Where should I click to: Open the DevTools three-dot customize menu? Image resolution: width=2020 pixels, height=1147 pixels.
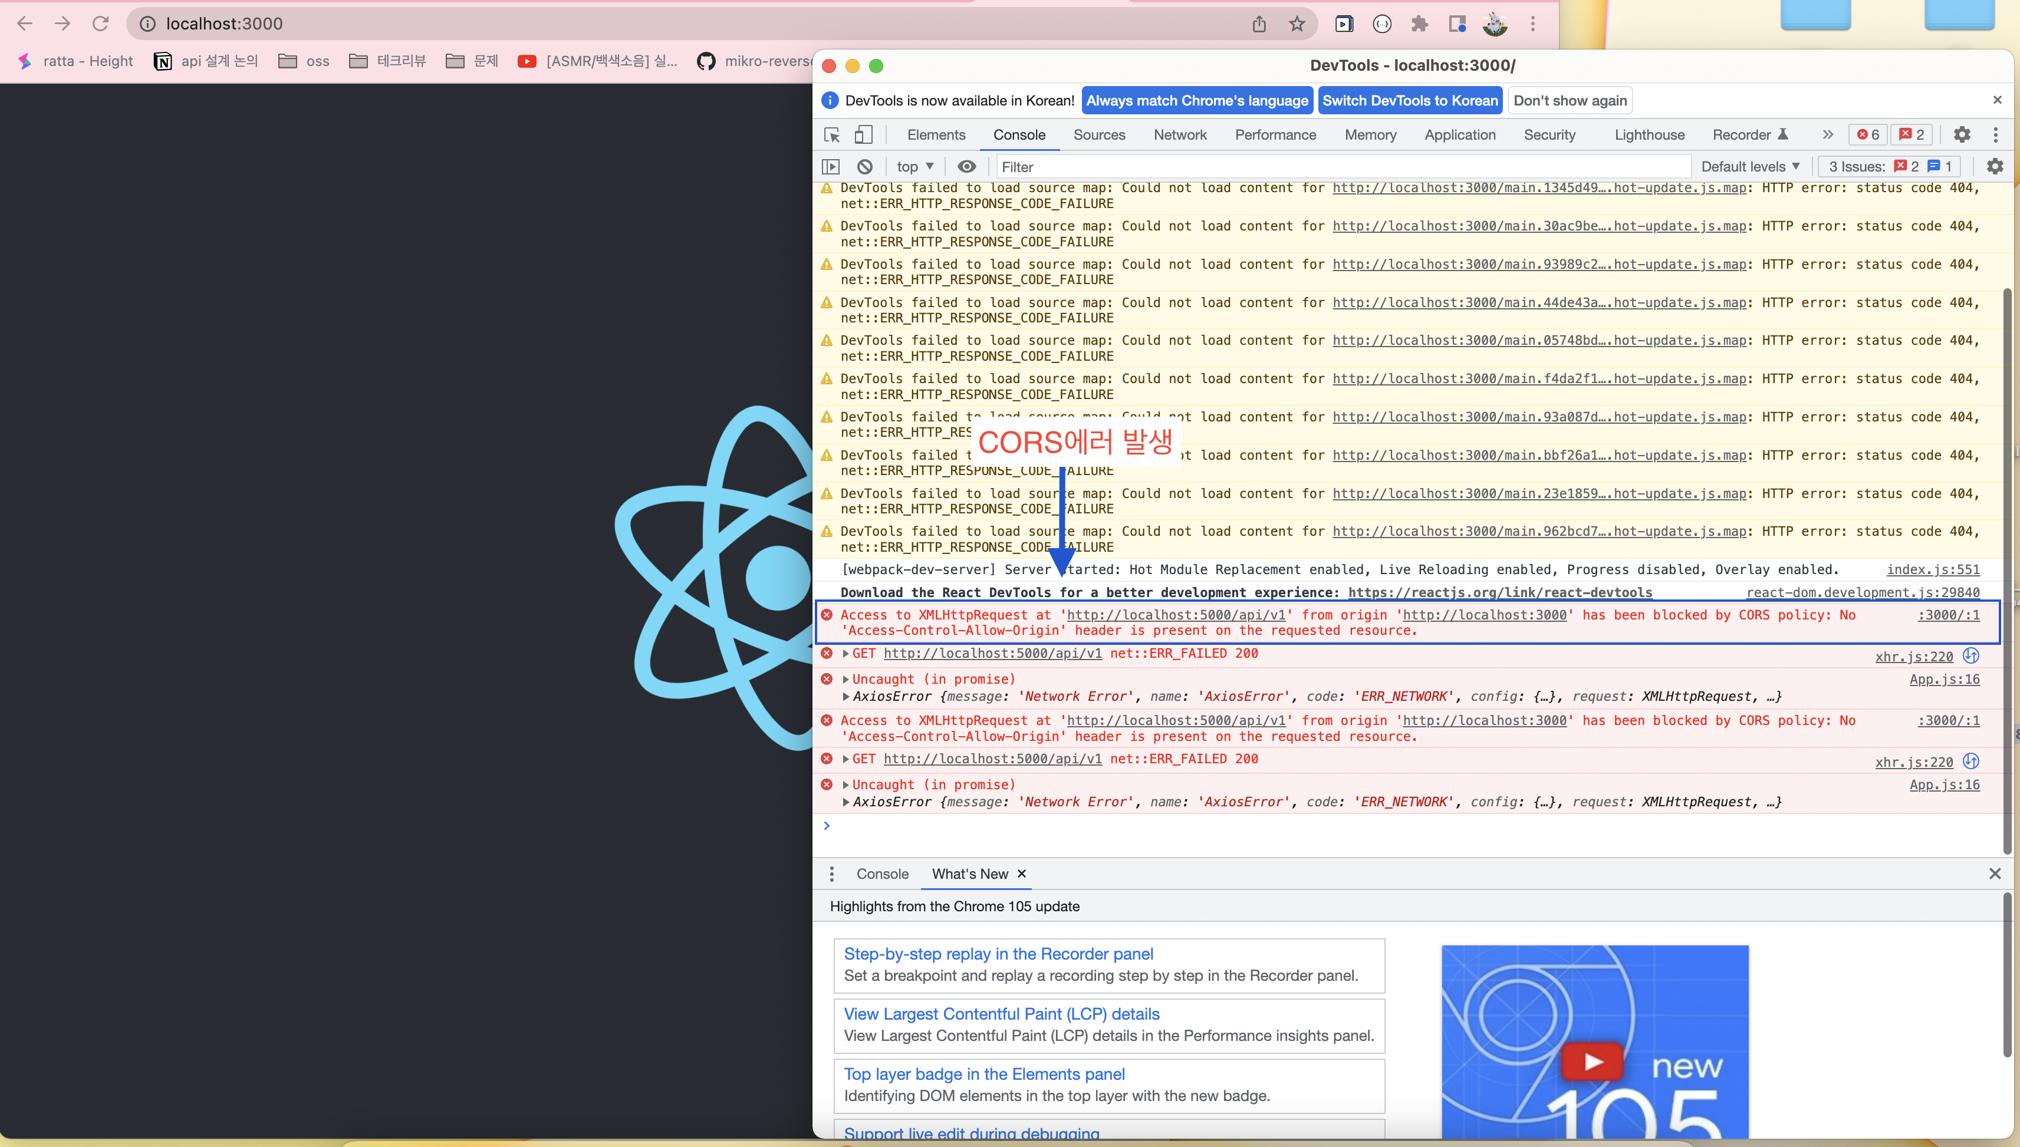click(x=1995, y=135)
